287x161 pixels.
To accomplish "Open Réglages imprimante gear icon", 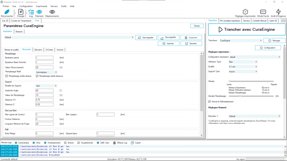I will tap(245, 12).
